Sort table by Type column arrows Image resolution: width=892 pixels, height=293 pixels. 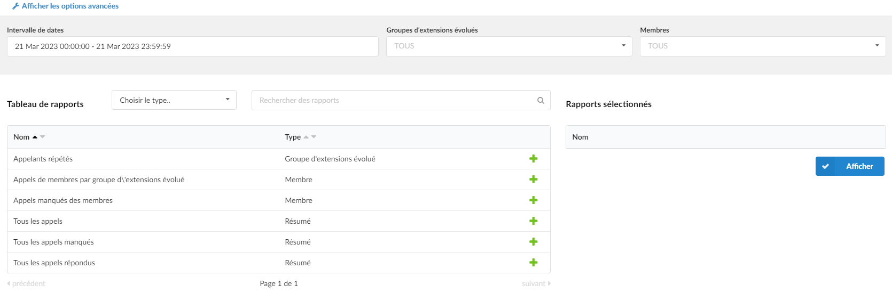310,137
